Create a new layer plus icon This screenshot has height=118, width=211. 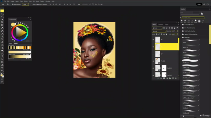(x=173, y=78)
